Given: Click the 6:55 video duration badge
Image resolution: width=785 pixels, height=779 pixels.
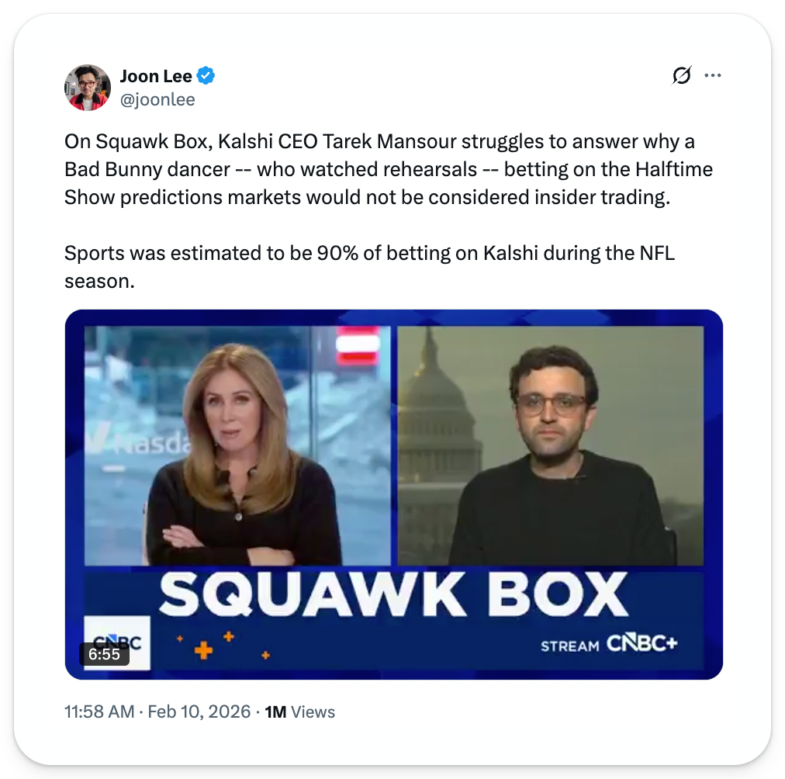Looking at the screenshot, I should 104,654.
